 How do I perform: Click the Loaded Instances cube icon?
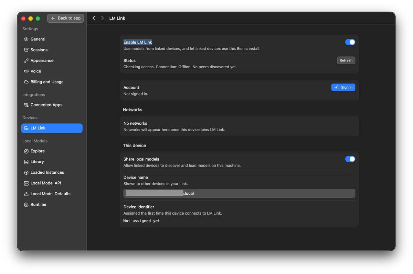[x=26, y=172]
